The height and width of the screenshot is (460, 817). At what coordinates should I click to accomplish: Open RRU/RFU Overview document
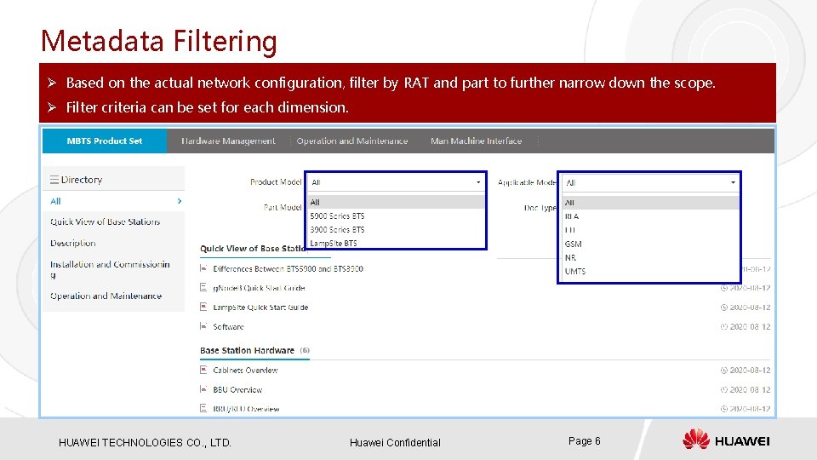tap(246, 409)
